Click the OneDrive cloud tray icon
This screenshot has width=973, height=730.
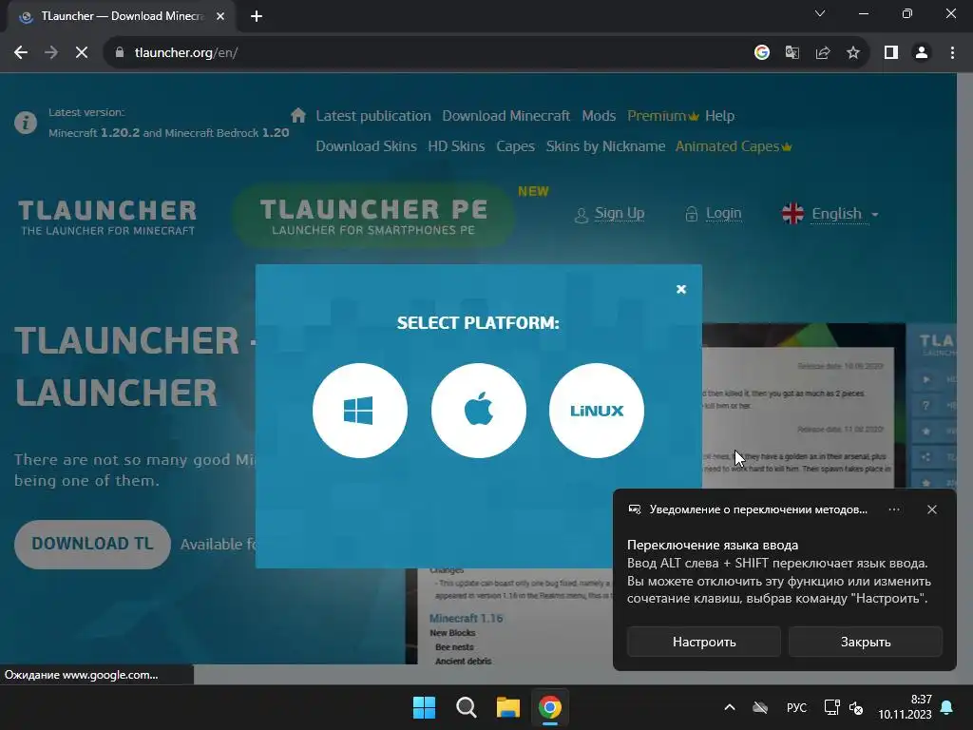coord(760,707)
